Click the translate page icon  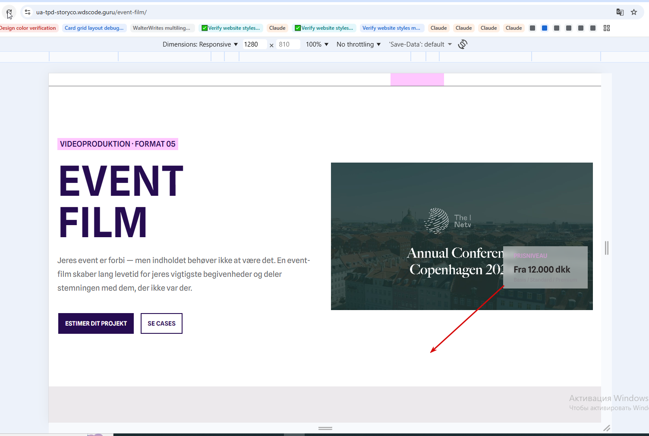point(620,12)
